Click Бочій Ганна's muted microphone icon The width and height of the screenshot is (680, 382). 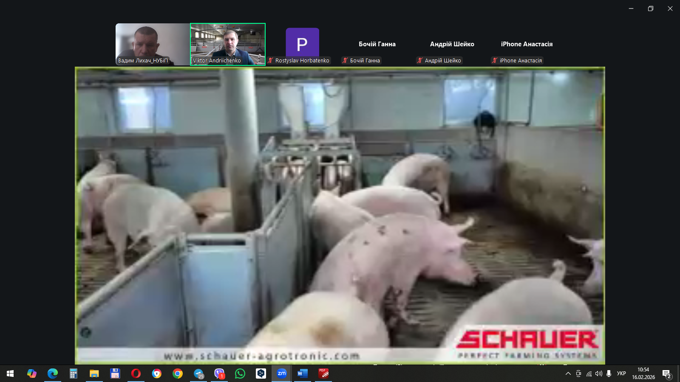345,61
